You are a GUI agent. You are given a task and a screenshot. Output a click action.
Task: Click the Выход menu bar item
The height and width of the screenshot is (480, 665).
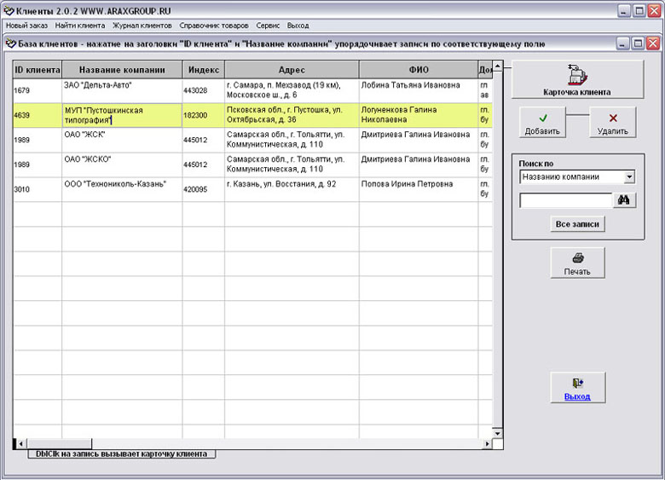[x=298, y=26]
